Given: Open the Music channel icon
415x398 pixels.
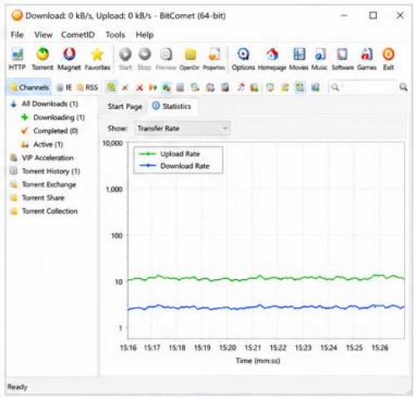Looking at the screenshot, I should click(x=320, y=59).
